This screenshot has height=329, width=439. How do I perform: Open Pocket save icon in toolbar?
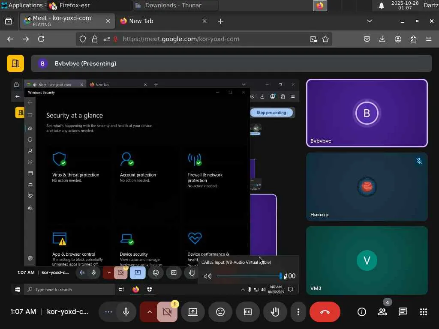tap(367, 39)
